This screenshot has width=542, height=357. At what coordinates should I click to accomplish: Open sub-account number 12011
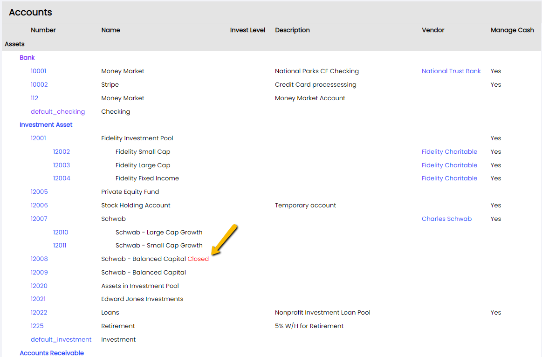tap(60, 245)
